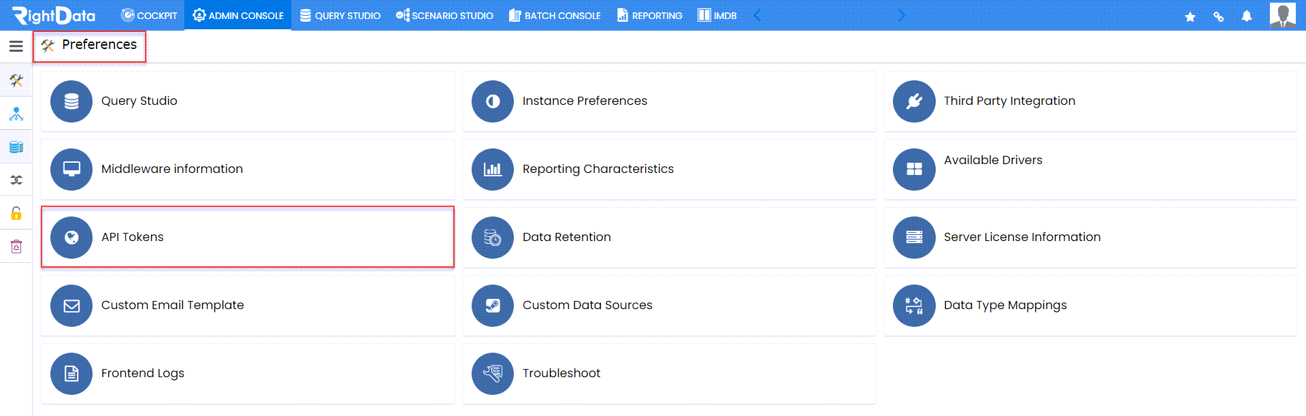The height and width of the screenshot is (416, 1306).
Task: Click the Custom Email Template envelope icon
Action: click(x=71, y=306)
